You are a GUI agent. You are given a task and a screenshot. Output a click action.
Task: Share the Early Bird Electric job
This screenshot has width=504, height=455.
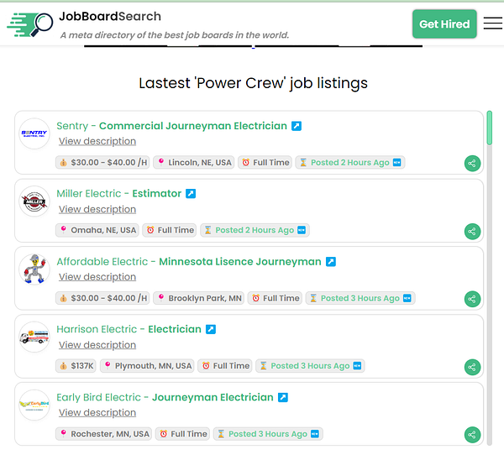point(472,435)
